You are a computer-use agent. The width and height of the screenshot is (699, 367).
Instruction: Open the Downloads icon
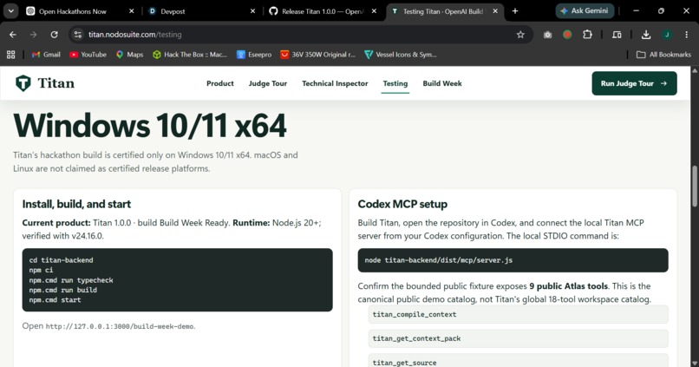pos(646,35)
